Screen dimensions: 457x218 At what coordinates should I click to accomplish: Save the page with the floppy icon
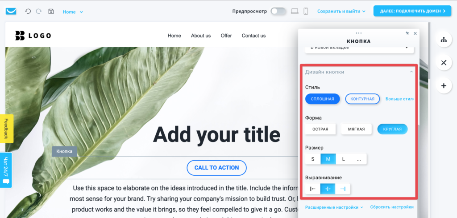pyautogui.click(x=51, y=11)
